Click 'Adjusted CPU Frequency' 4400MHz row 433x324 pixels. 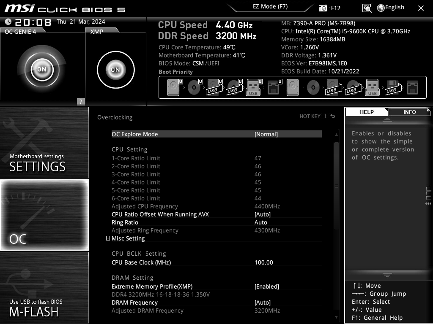pyautogui.click(x=216, y=206)
